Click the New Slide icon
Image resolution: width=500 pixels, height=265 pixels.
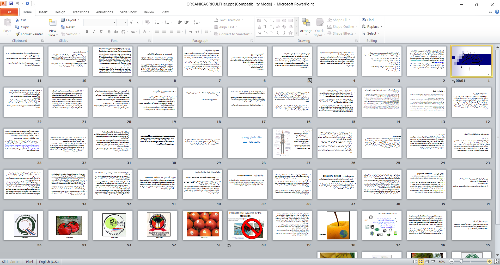(x=53, y=23)
